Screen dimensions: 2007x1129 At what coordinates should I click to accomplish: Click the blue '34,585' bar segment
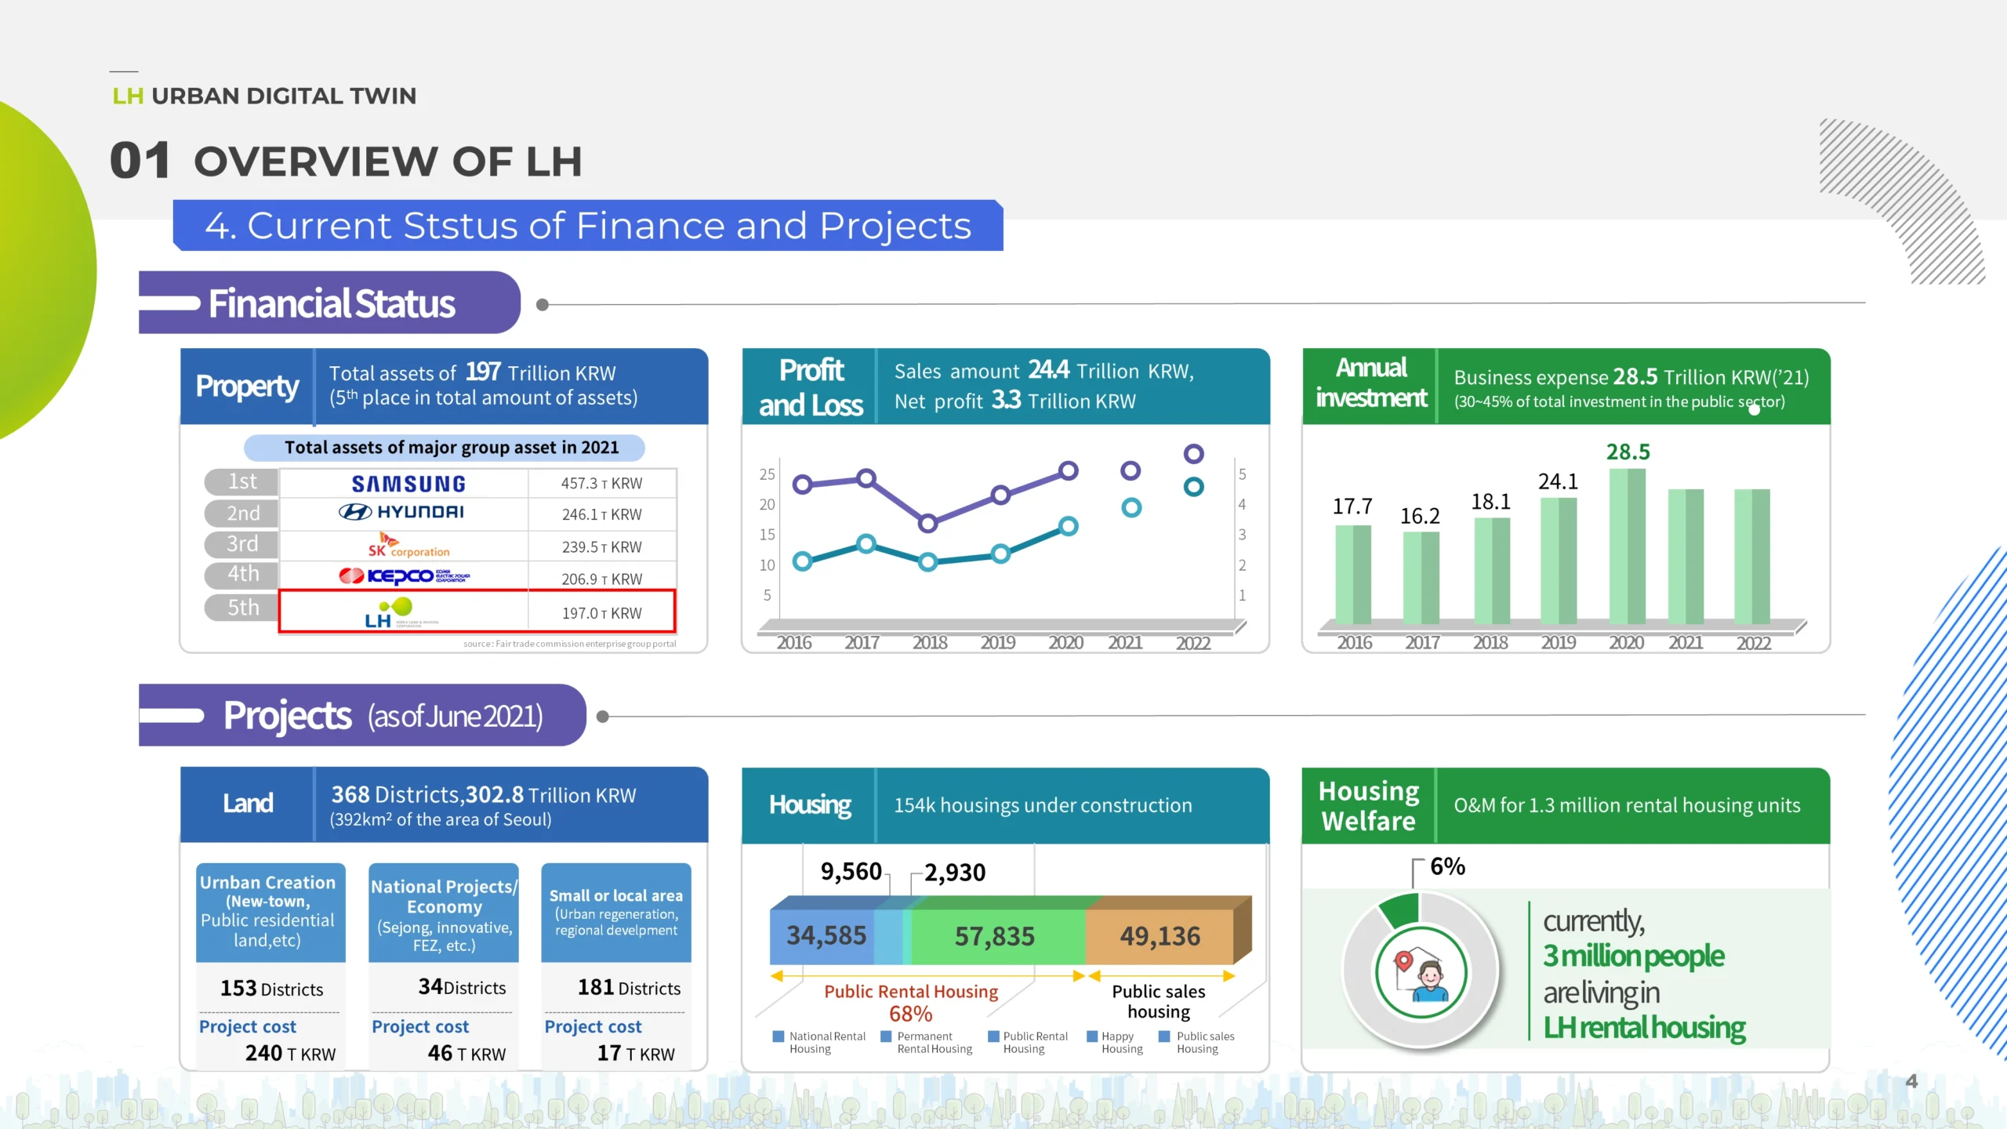coord(822,936)
